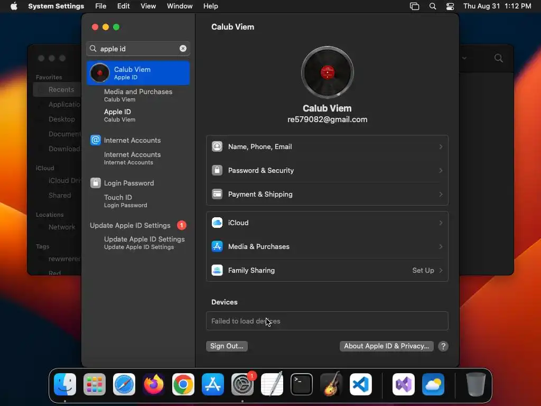Viewport: 541px width, 406px height.
Task: Open Spotlight search in menu bar
Action: 432,6
